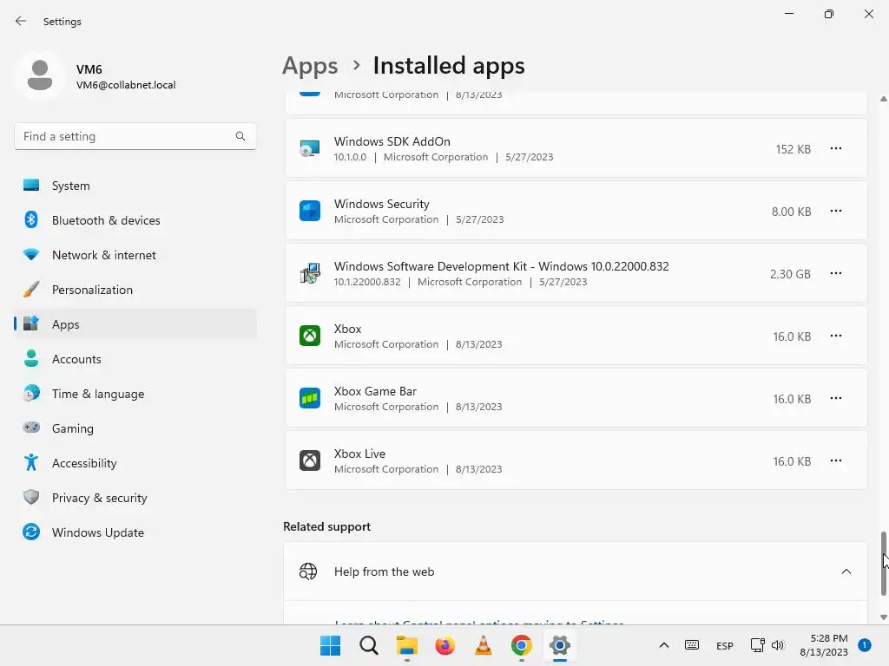Click the network tray icon
The width and height of the screenshot is (889, 666).
(757, 645)
